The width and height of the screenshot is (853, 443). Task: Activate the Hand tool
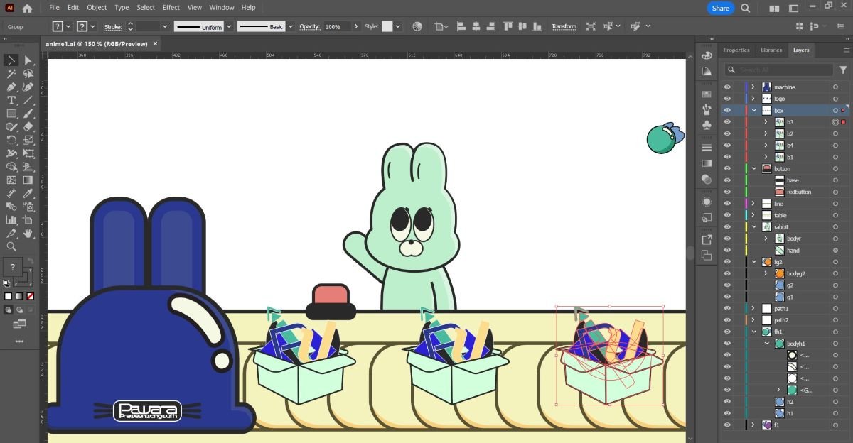click(x=28, y=234)
